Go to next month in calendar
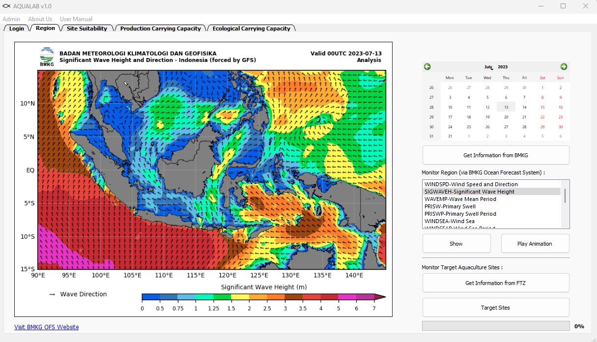The height and width of the screenshot is (342, 597). (x=564, y=67)
